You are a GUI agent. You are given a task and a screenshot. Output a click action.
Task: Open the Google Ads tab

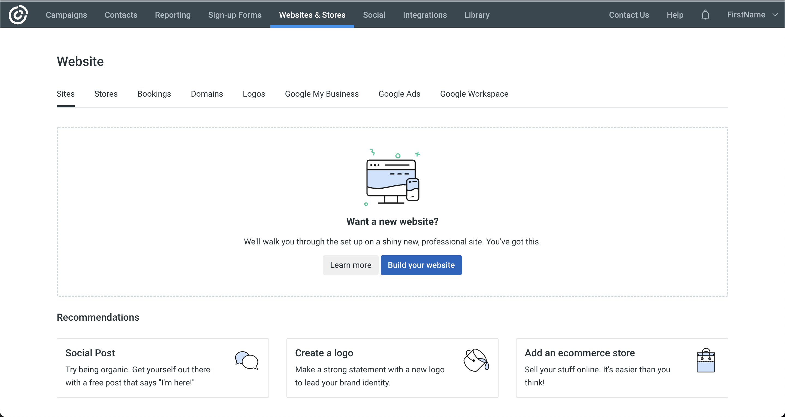[399, 94]
